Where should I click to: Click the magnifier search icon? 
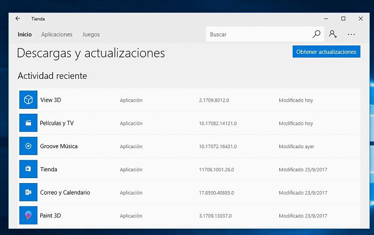coord(316,34)
